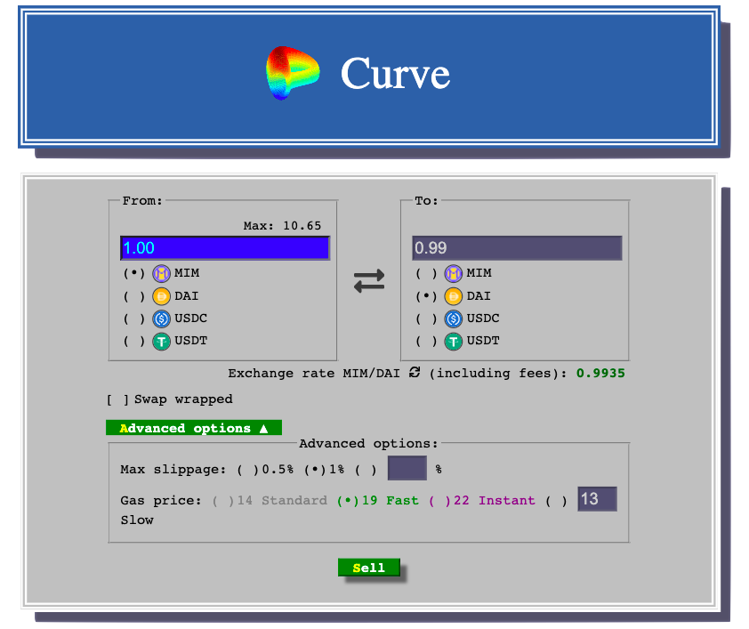Click the DAI token icon in From
749x629 pixels.
[x=161, y=296]
